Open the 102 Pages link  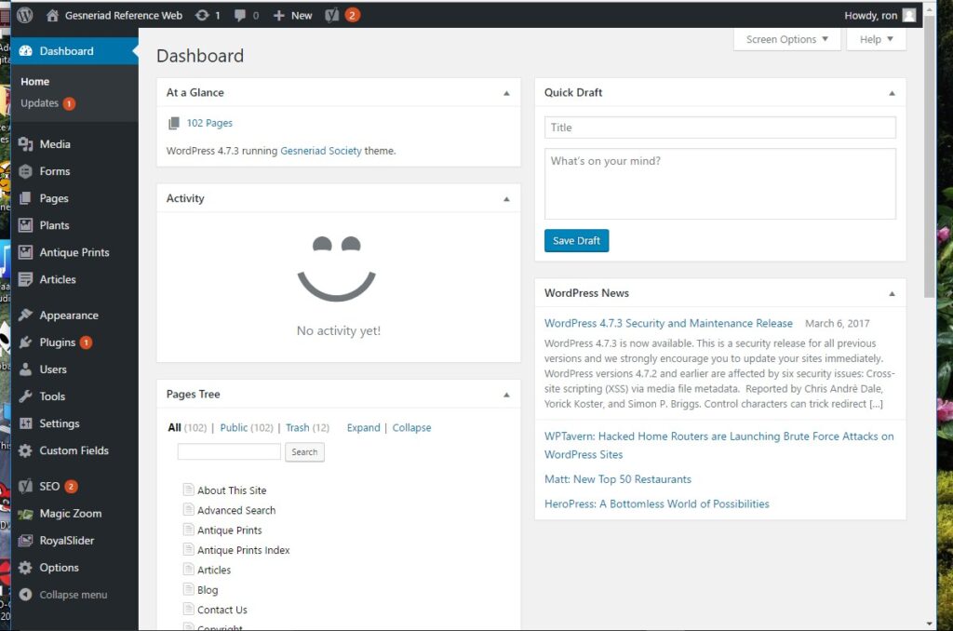click(209, 123)
